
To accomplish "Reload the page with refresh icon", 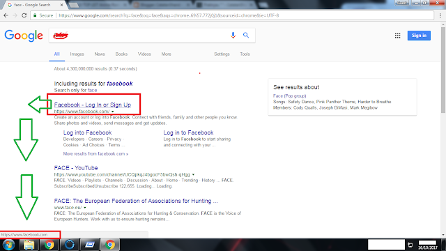I will [x=24, y=15].
